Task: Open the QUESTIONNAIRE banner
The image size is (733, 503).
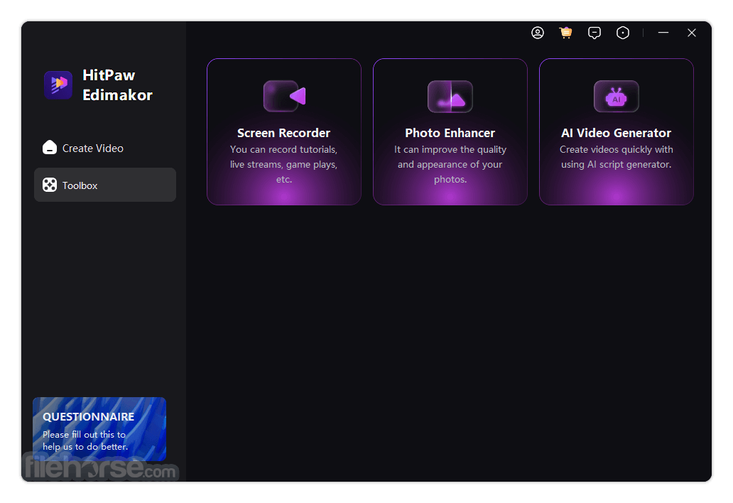Action: click(99, 429)
